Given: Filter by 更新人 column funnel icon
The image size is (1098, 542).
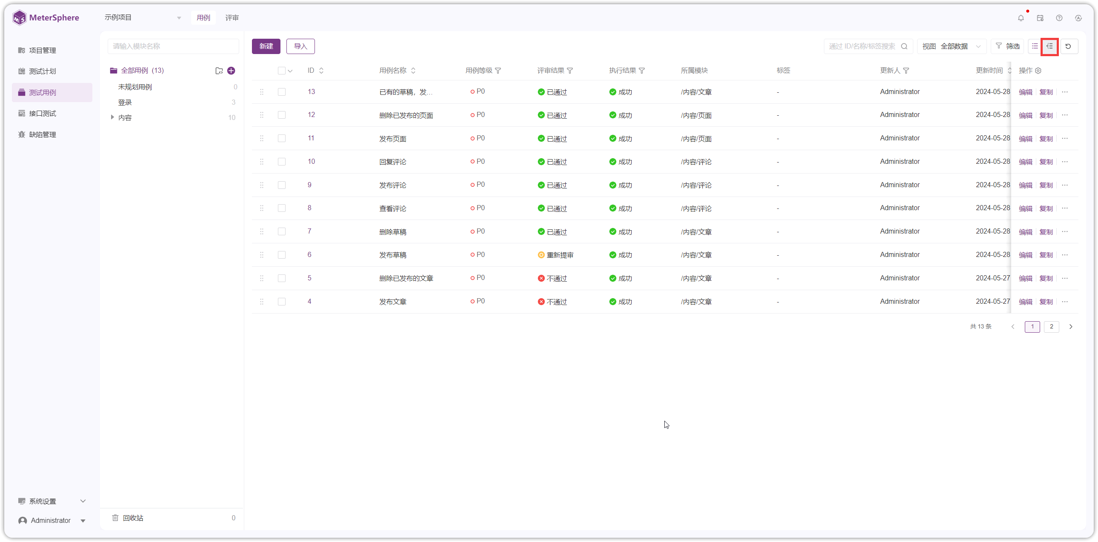Looking at the screenshot, I should click(x=906, y=71).
